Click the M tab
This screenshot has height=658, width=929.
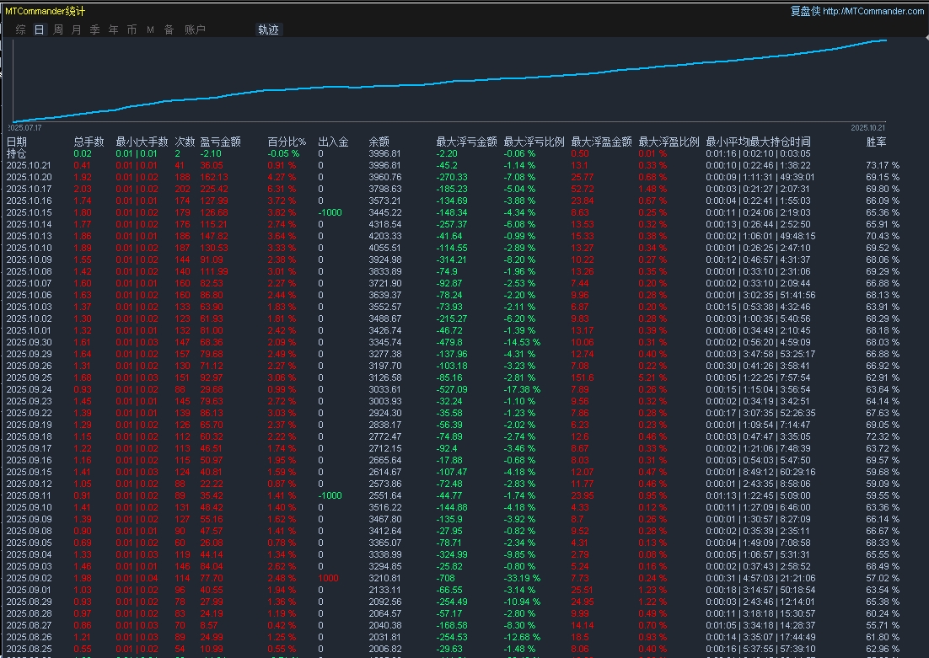click(x=150, y=29)
